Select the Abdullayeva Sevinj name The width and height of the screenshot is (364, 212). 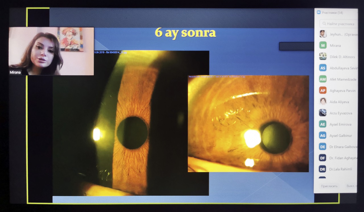click(343, 68)
